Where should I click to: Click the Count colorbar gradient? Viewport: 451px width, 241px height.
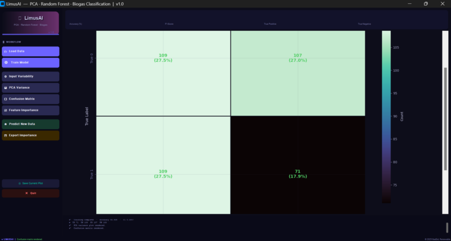click(386, 117)
